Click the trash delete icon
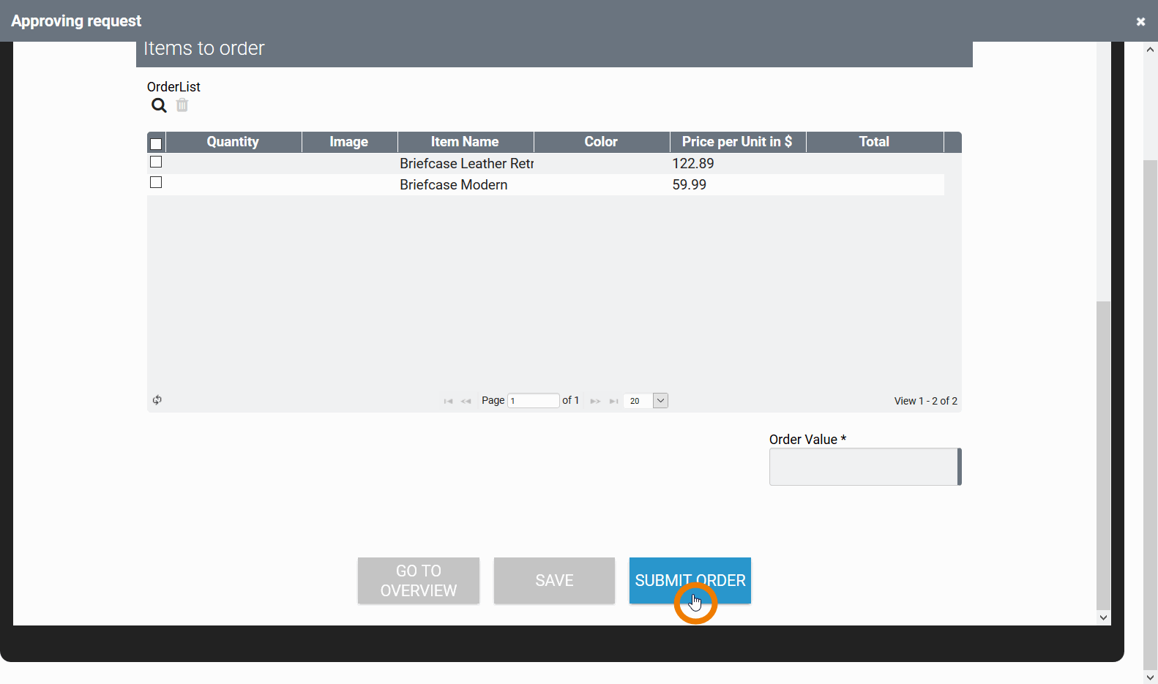The image size is (1158, 684). 182,105
